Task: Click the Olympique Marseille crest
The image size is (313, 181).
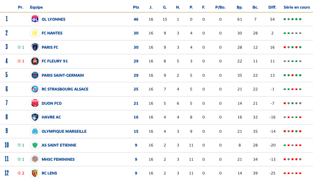Action: point(35,131)
